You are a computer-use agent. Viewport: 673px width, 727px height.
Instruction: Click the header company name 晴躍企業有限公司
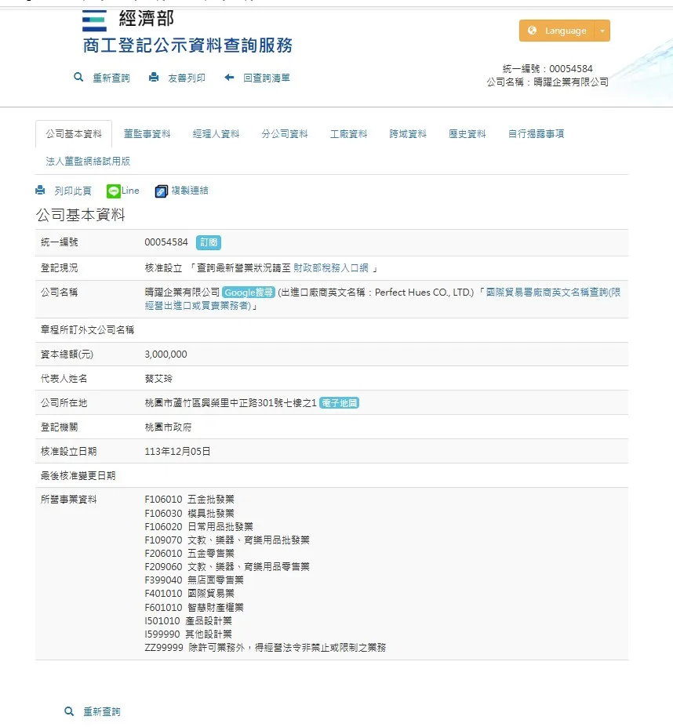pos(571,82)
